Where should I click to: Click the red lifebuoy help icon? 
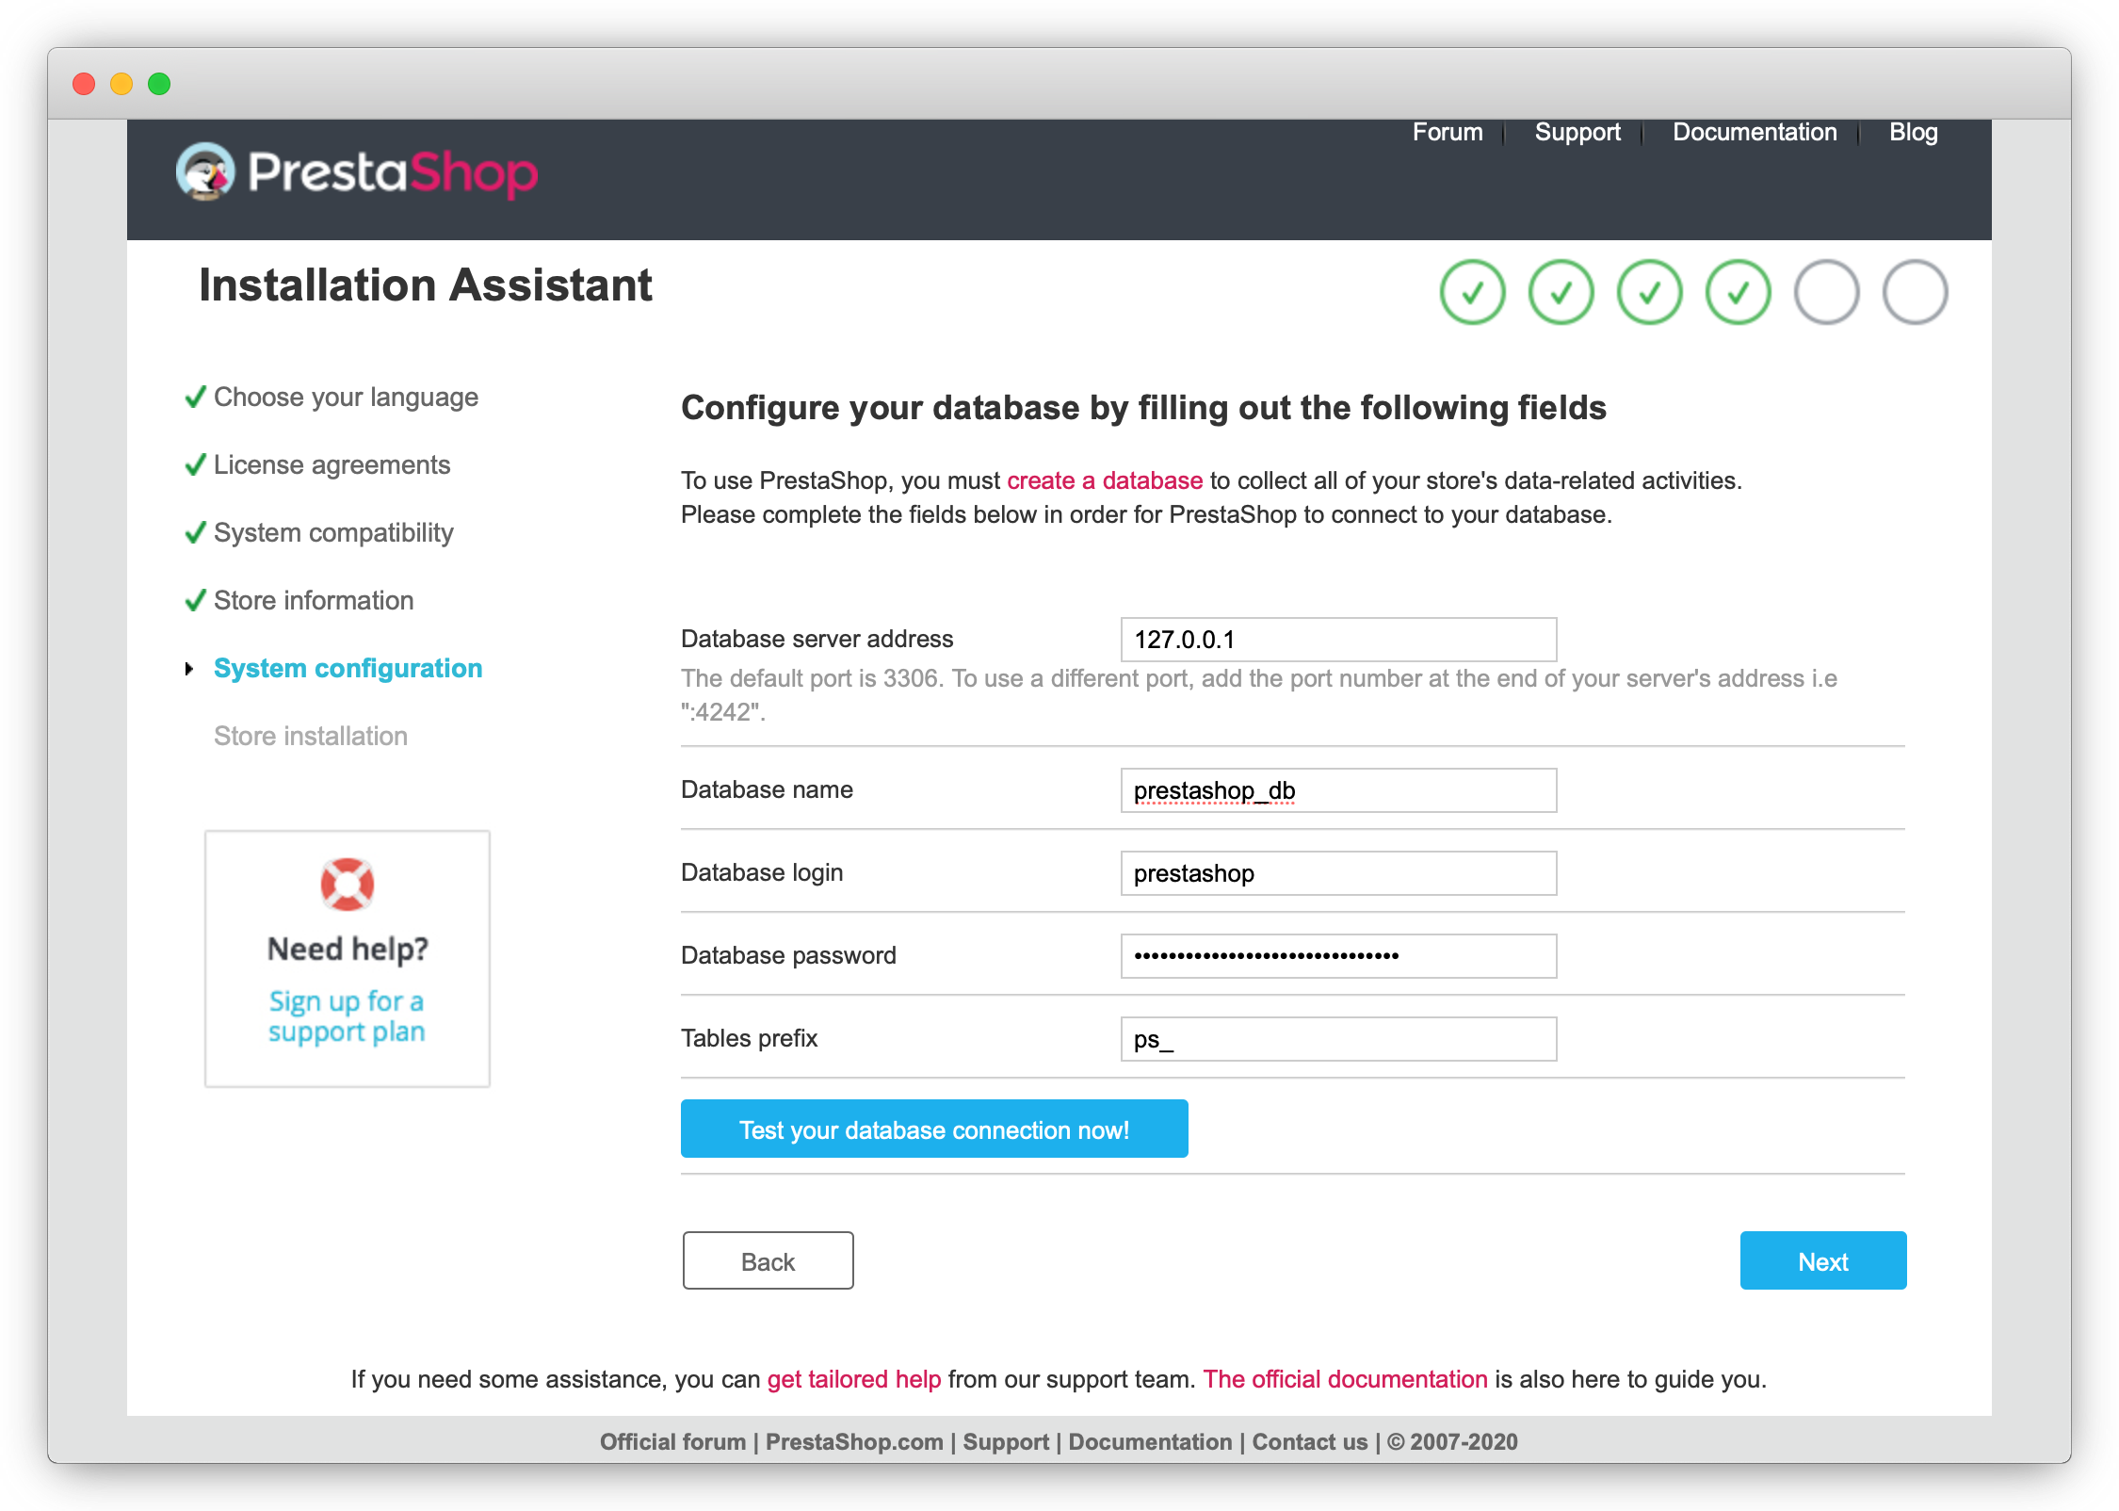click(348, 884)
